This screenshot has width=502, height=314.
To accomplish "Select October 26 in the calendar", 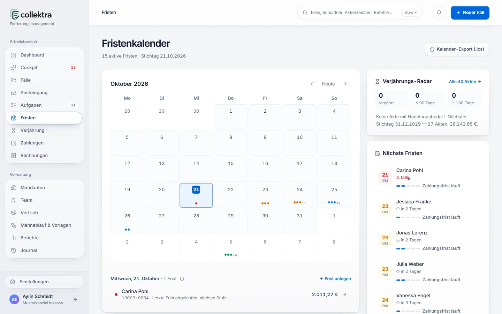I will coord(127,222).
